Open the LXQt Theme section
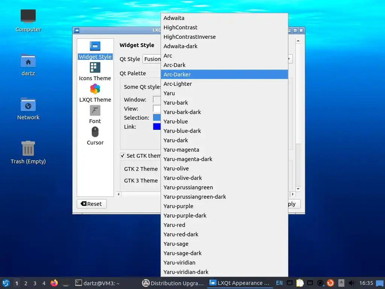This screenshot has height=289, width=385. (x=95, y=93)
